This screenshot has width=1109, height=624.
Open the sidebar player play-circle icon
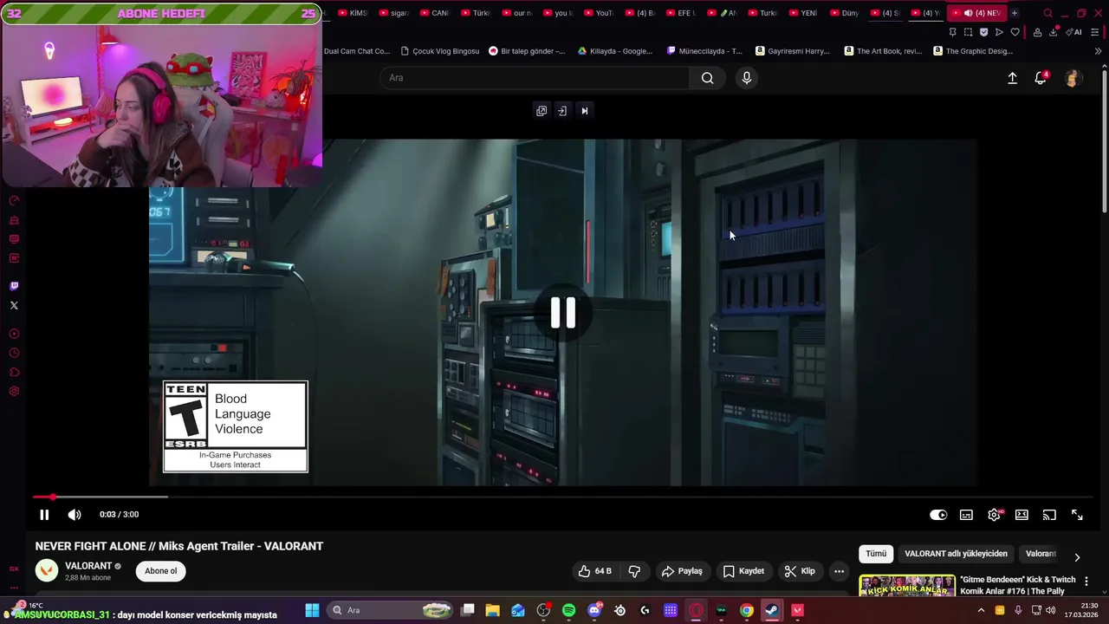coord(14,334)
